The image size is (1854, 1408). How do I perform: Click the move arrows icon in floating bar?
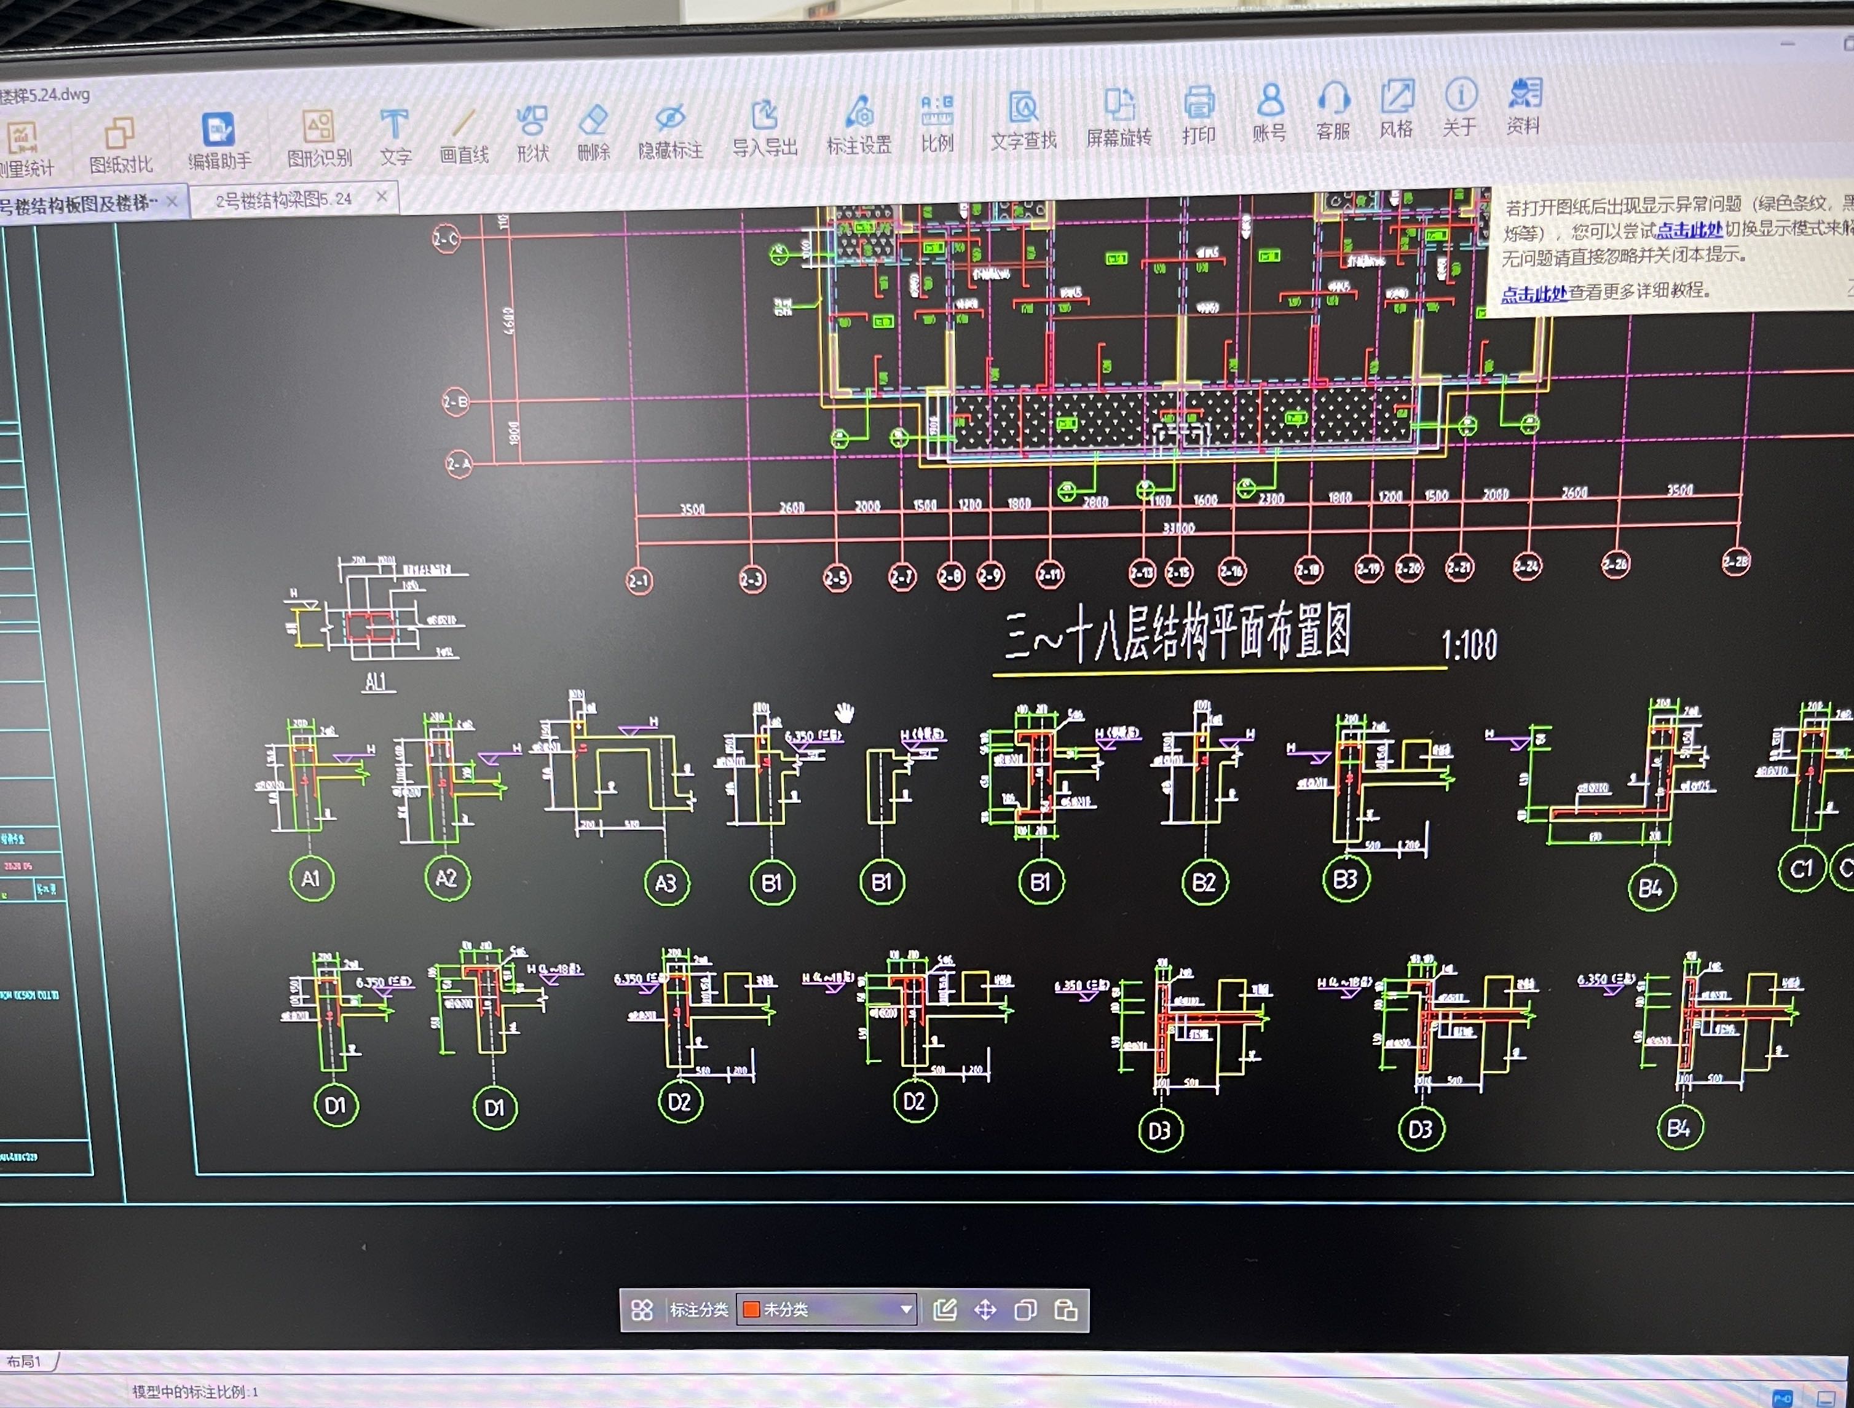pyautogui.click(x=985, y=1309)
